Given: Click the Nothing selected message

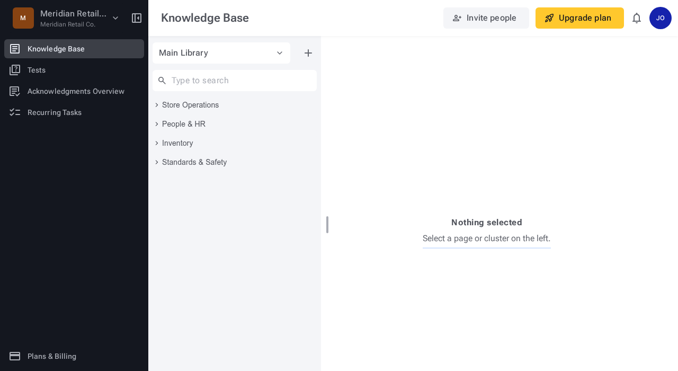Looking at the screenshot, I should [x=487, y=223].
